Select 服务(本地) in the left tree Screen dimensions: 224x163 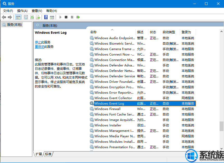[12, 25]
